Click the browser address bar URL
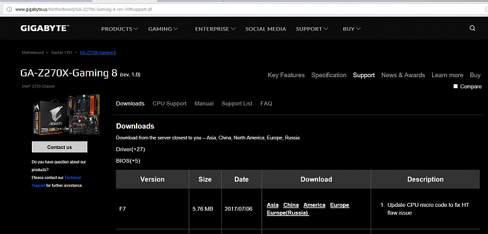The image size is (488, 234). pos(83,9)
